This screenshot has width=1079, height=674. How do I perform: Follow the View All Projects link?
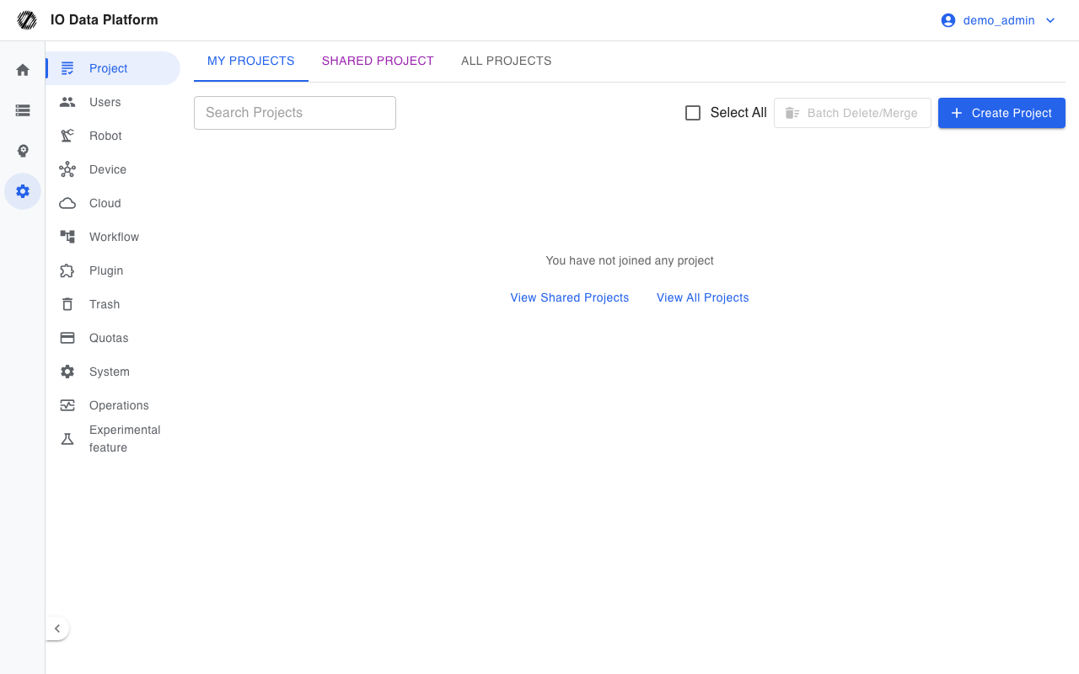pyautogui.click(x=703, y=297)
